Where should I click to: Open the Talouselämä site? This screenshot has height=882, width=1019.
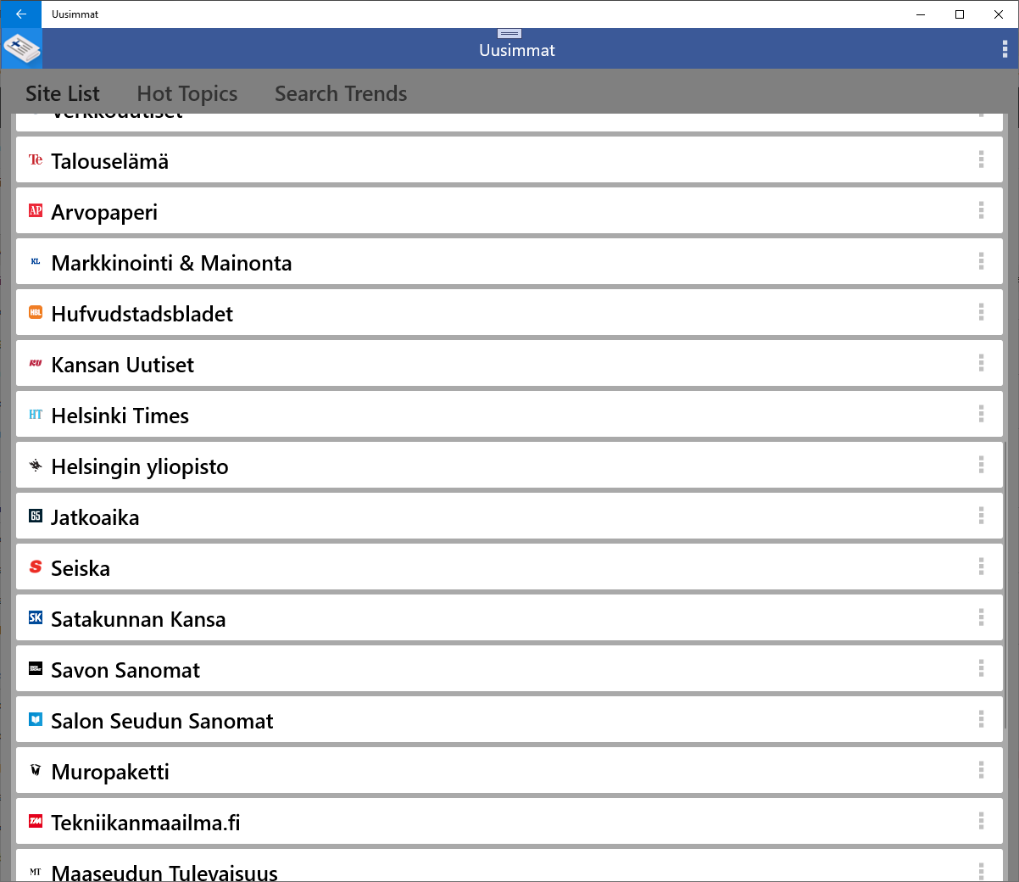tap(509, 159)
